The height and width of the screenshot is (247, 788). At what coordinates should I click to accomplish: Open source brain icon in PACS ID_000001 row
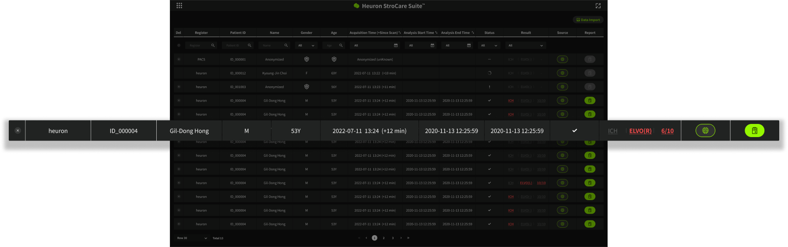(563, 59)
